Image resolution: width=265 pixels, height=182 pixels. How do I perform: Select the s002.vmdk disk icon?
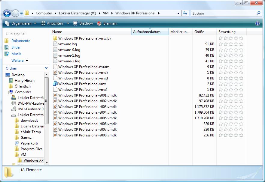55,101
